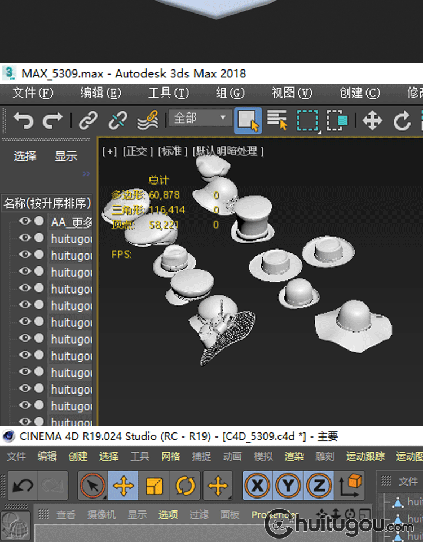The height and width of the screenshot is (542, 423).
Task: Enable the X axis lock in Cinema 4D
Action: [258, 486]
